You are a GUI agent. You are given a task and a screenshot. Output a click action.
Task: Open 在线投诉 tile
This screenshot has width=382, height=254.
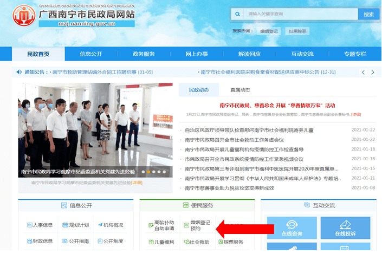[x=345, y=227]
